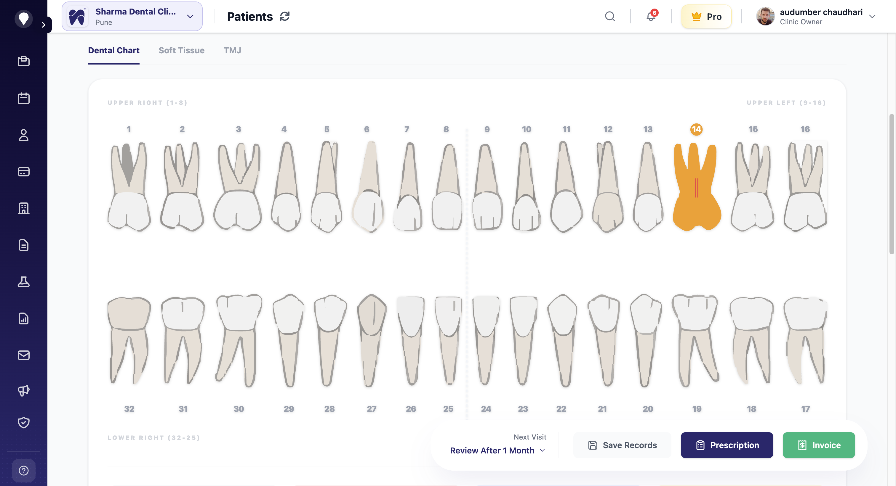The image size is (896, 486).
Task: Select lower tooth 22
Action: pos(562,340)
